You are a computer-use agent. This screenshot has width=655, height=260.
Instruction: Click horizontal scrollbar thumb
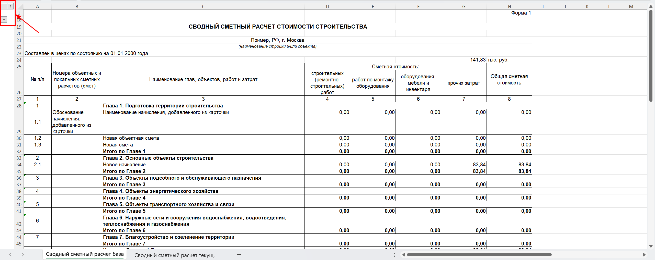pos(479,255)
